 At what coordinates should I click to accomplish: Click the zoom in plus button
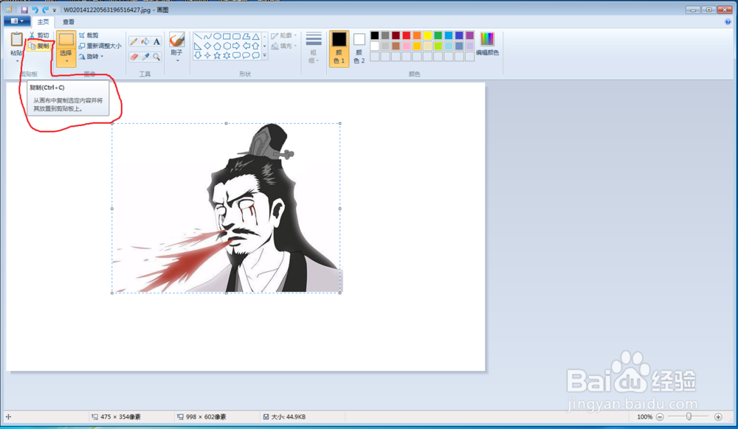[x=718, y=416]
